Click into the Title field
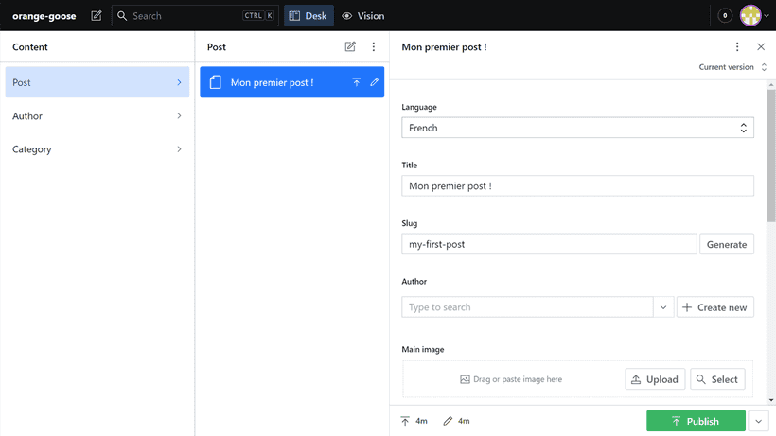 577,186
